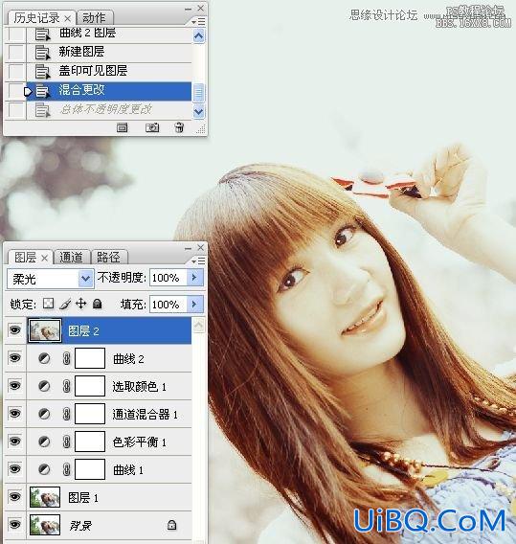This screenshot has width=516, height=544.
Task: Open the History panel flyout menu
Action: [199, 22]
